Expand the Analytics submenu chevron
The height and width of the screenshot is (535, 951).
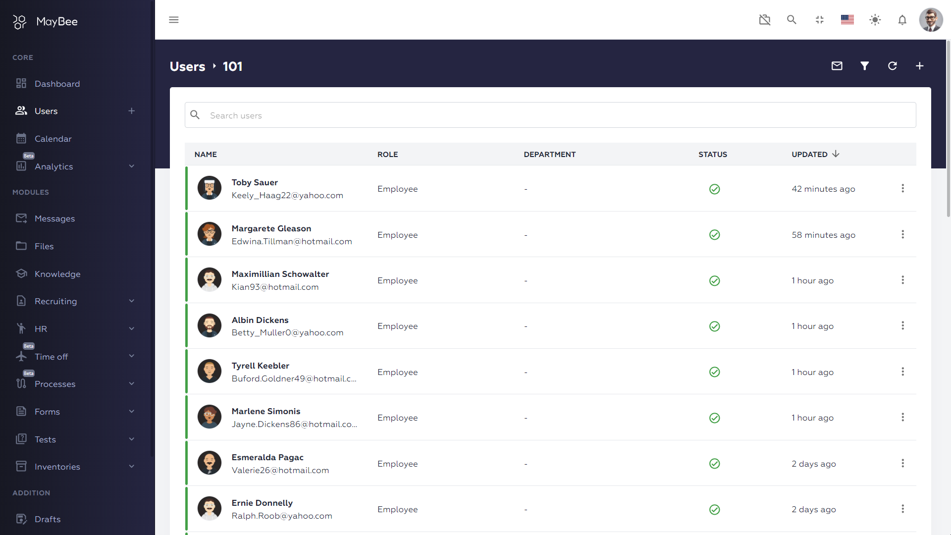click(132, 166)
